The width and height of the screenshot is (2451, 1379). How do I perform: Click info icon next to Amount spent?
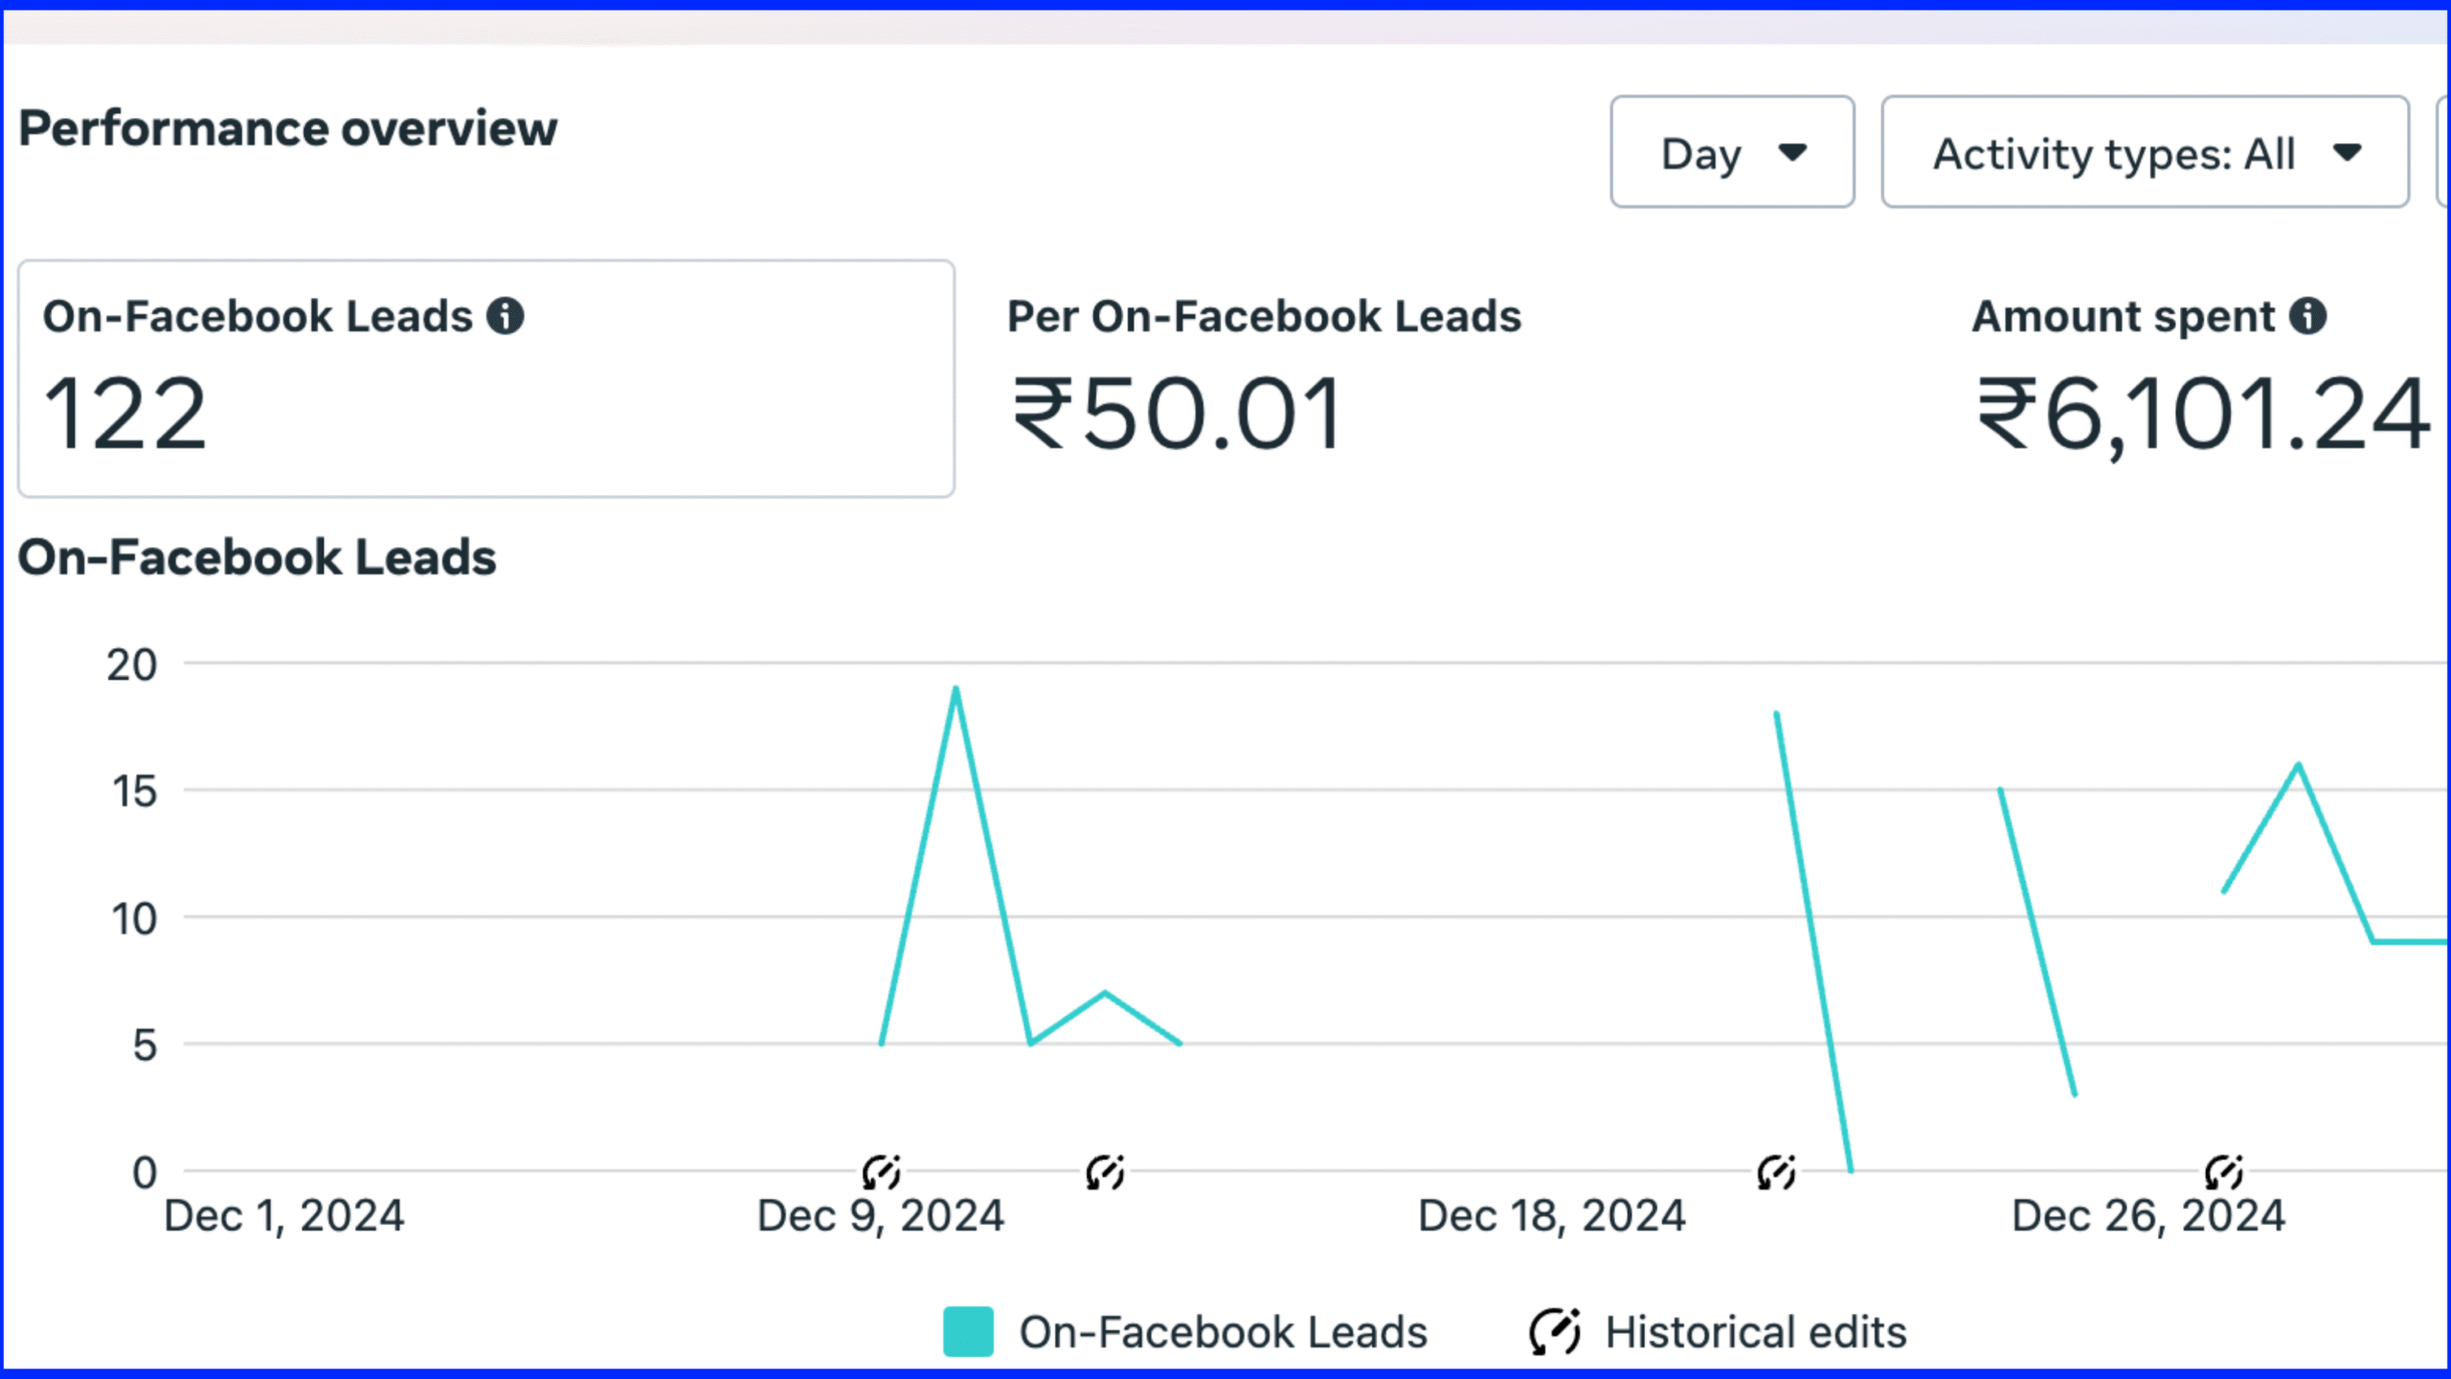point(2307,316)
